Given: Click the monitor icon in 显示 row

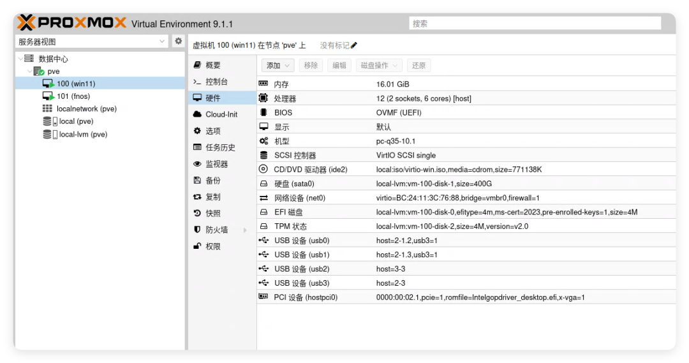Looking at the screenshot, I should 263,126.
